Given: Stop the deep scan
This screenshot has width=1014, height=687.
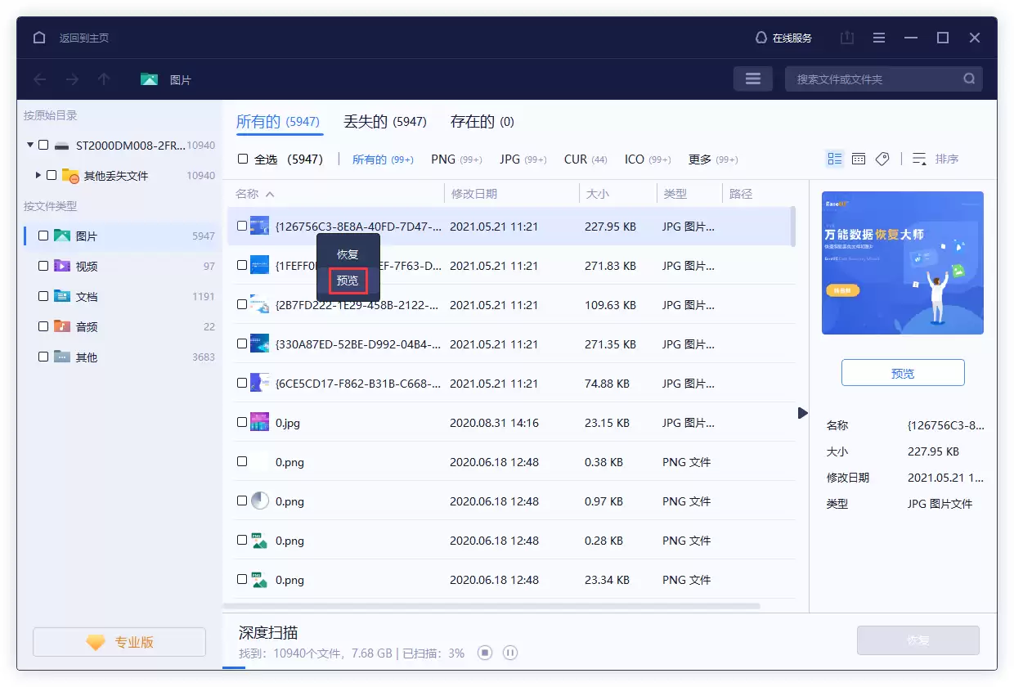Looking at the screenshot, I should point(485,653).
